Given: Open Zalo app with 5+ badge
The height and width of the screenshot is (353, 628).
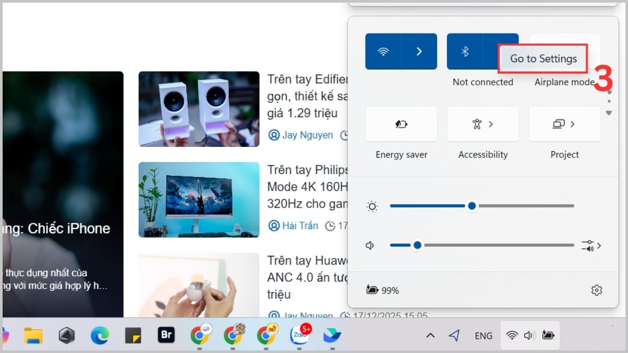Looking at the screenshot, I should click(298, 336).
